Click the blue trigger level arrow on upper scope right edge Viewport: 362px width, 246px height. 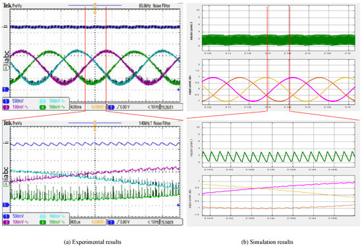(x=178, y=89)
